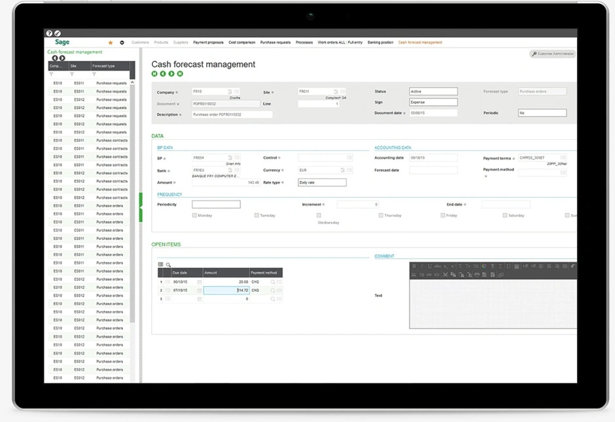Go to last record navigation icon

tap(180, 74)
